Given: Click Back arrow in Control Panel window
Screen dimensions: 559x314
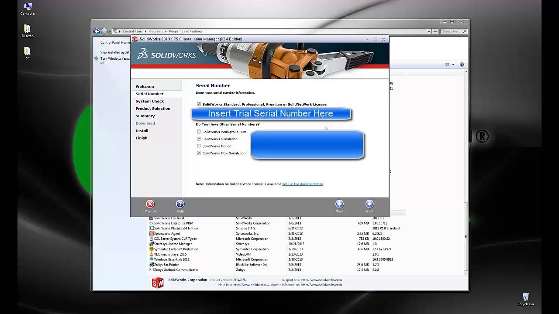Looking at the screenshot, I should pyautogui.click(x=97, y=31).
